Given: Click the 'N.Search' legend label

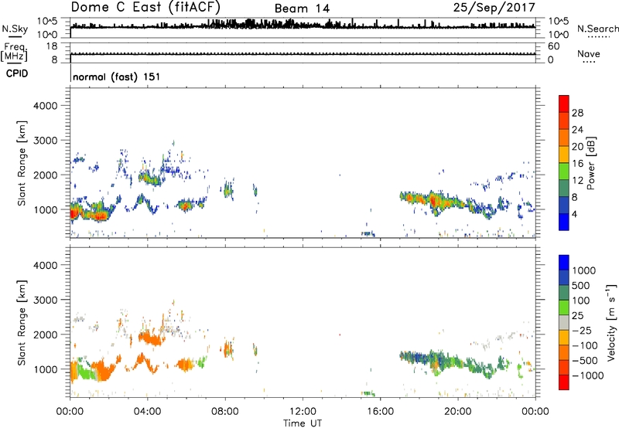Looking at the screenshot, I should (x=598, y=29).
